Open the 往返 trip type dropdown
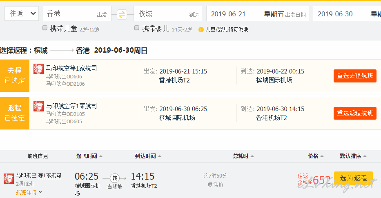Viewport: 381px width, 198px height. [x=22, y=13]
